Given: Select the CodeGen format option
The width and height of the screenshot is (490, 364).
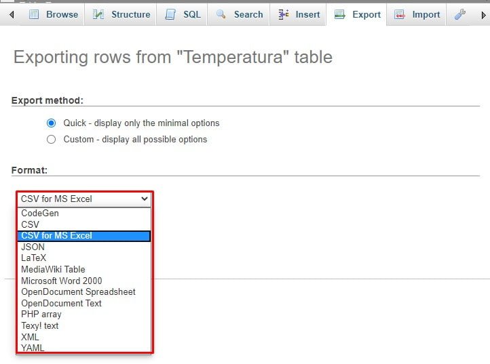Looking at the screenshot, I should pos(39,213).
